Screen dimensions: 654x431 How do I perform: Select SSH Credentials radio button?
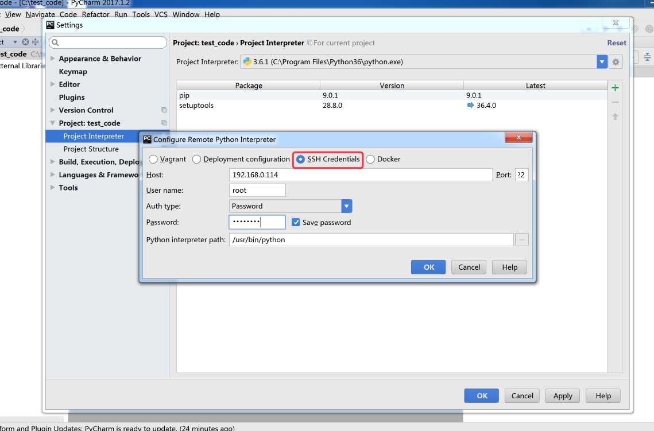click(300, 159)
